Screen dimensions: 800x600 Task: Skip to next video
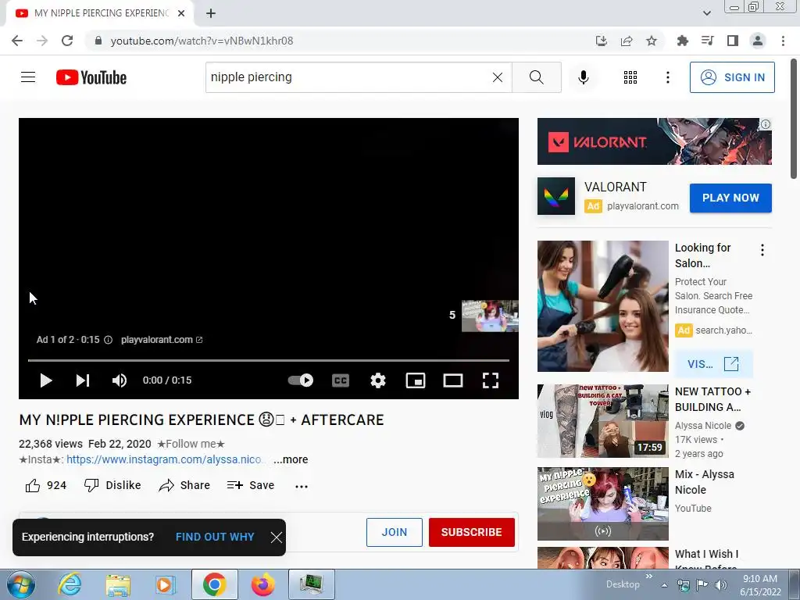tap(83, 380)
